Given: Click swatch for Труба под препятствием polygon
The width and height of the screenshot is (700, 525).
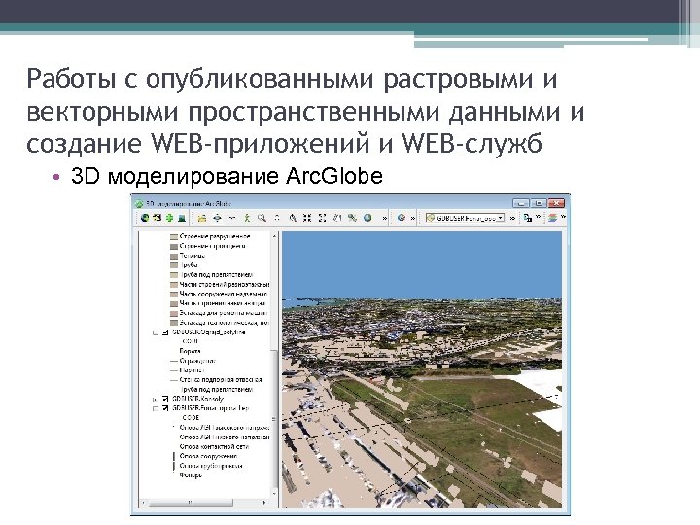Looking at the screenshot, I should click(174, 275).
